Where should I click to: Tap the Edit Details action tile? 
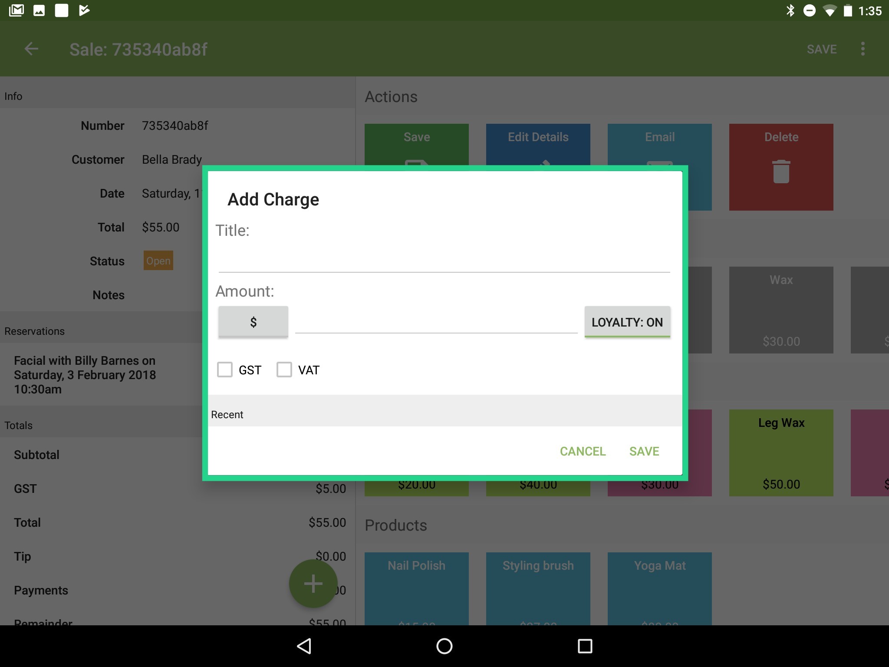538,145
